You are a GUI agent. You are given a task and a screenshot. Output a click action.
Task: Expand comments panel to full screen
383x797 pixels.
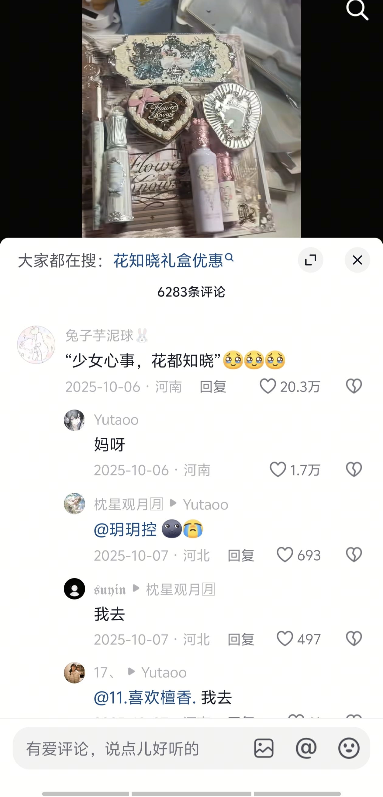pyautogui.click(x=310, y=260)
